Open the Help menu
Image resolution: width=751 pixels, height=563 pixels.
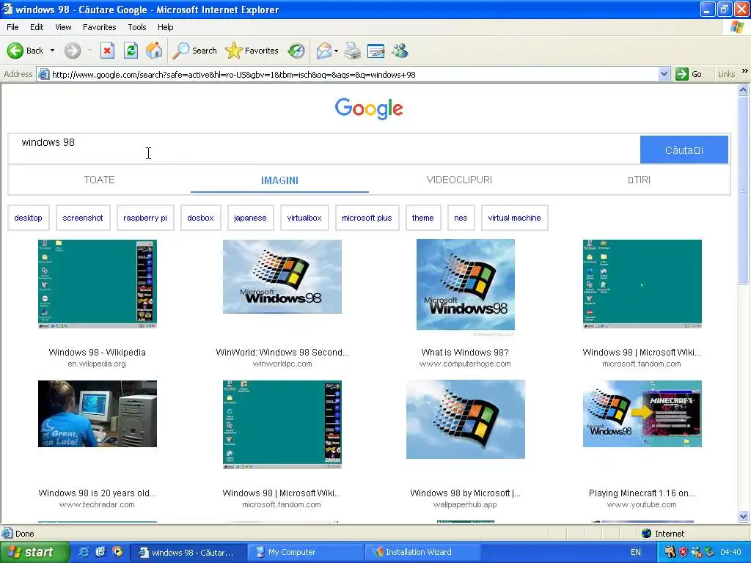165,27
